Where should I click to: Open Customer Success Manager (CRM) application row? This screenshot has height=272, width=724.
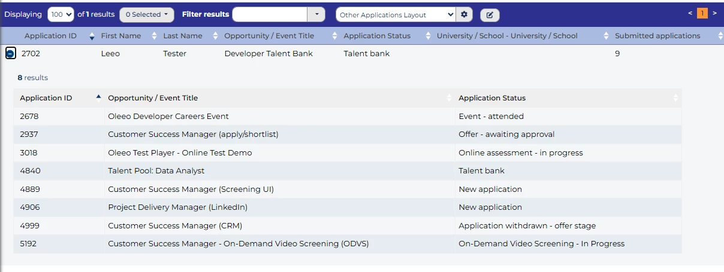click(x=175, y=226)
